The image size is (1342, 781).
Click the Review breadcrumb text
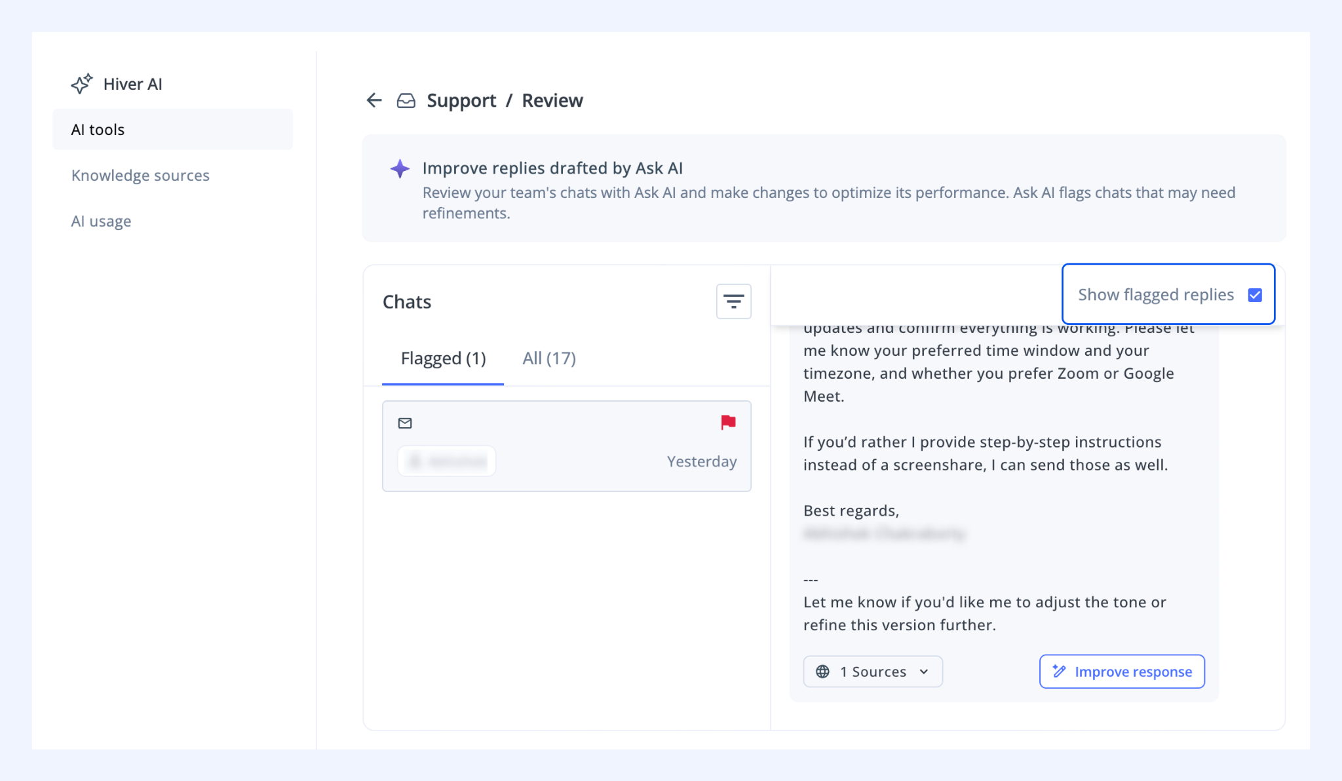tap(552, 100)
